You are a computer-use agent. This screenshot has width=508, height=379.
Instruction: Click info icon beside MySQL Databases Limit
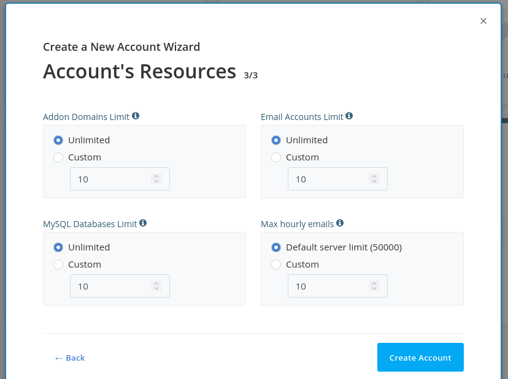[x=143, y=223]
